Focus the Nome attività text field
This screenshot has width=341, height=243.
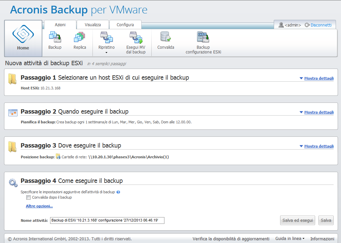[x=107, y=220]
